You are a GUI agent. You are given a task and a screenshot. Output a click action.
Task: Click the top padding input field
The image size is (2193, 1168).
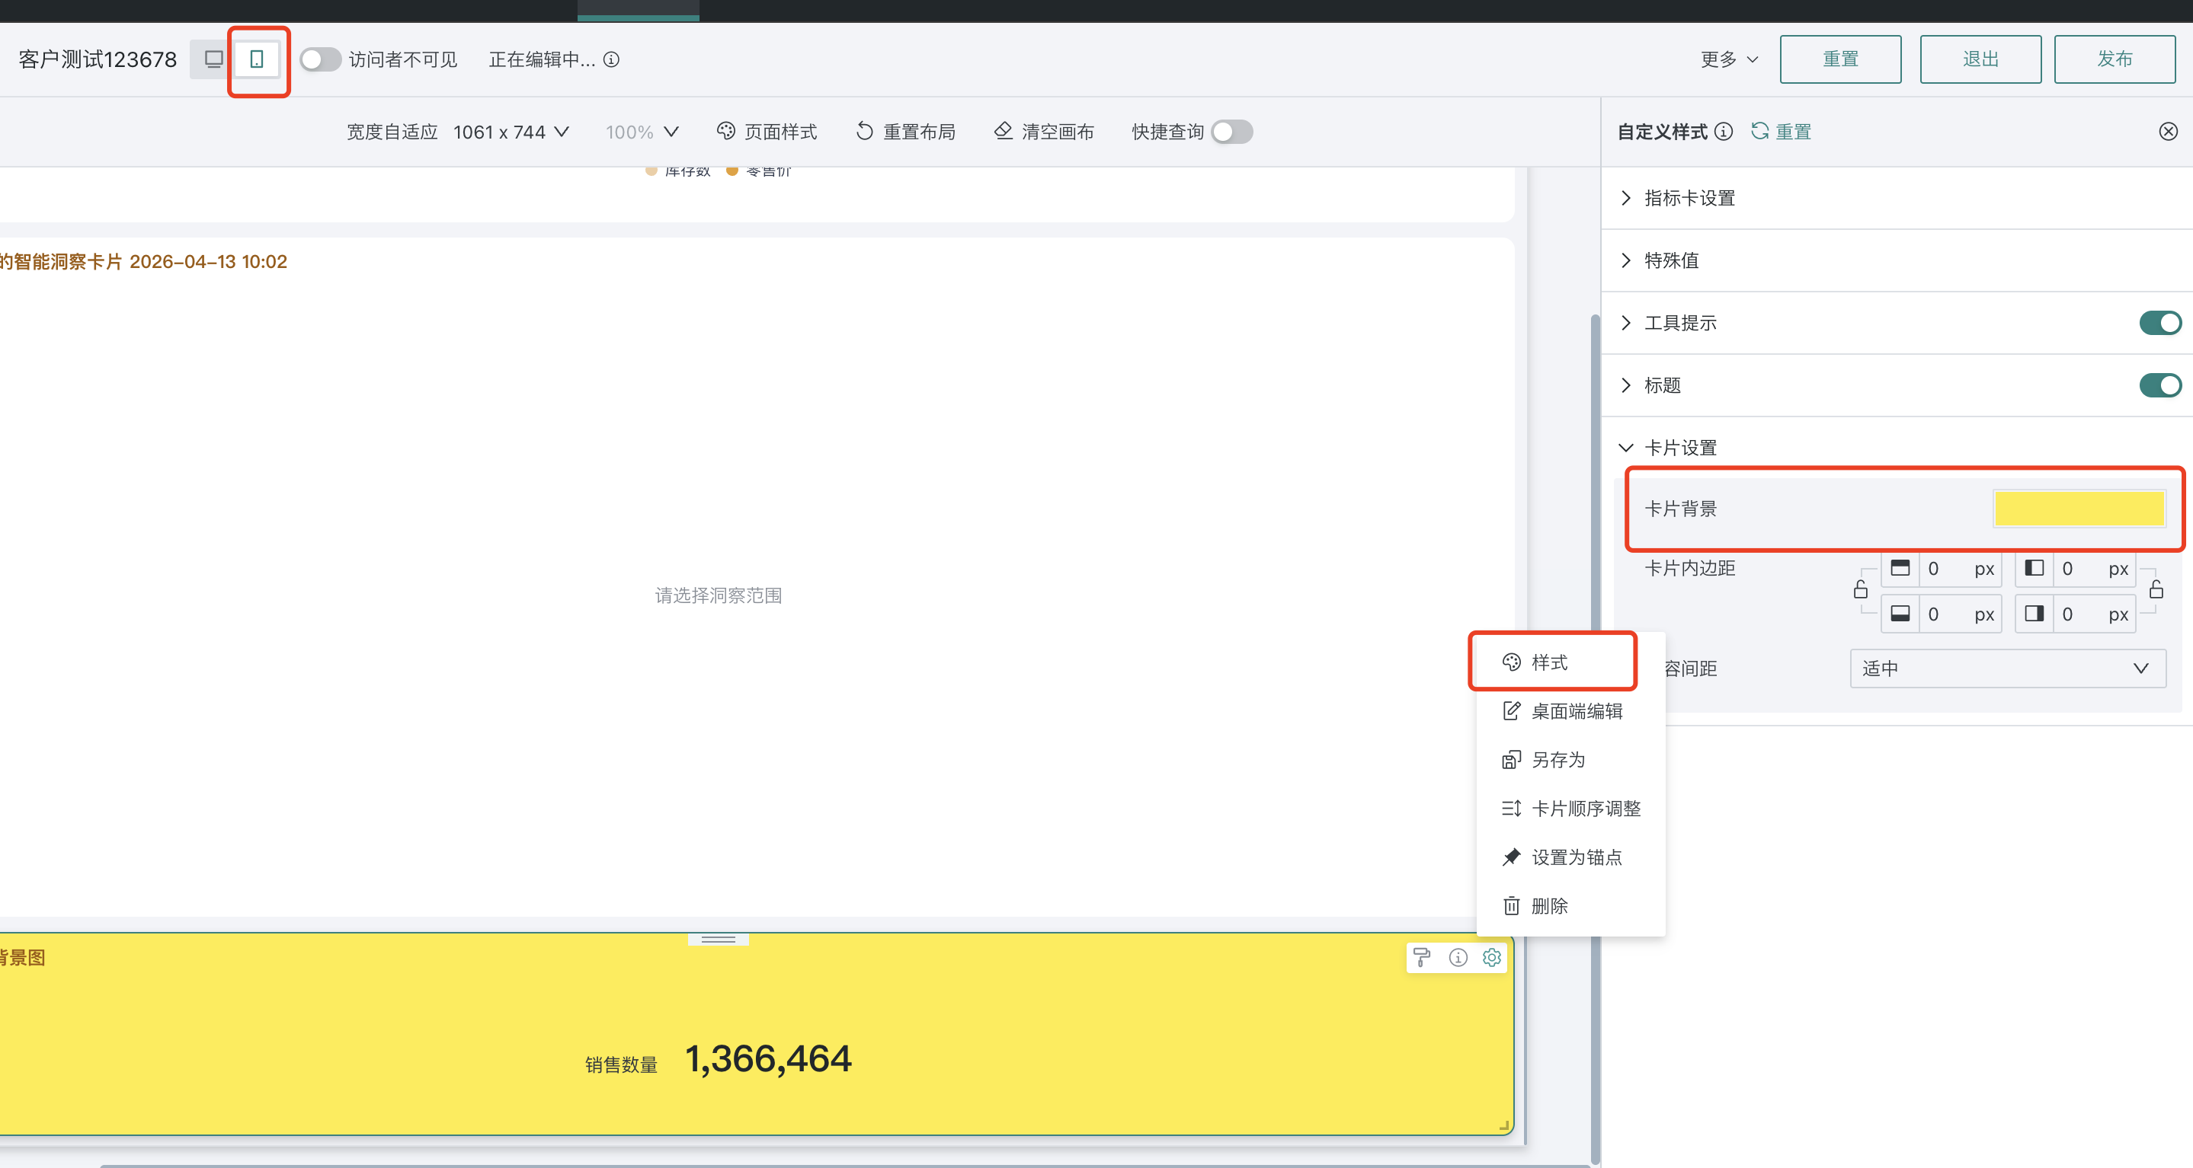1946,569
